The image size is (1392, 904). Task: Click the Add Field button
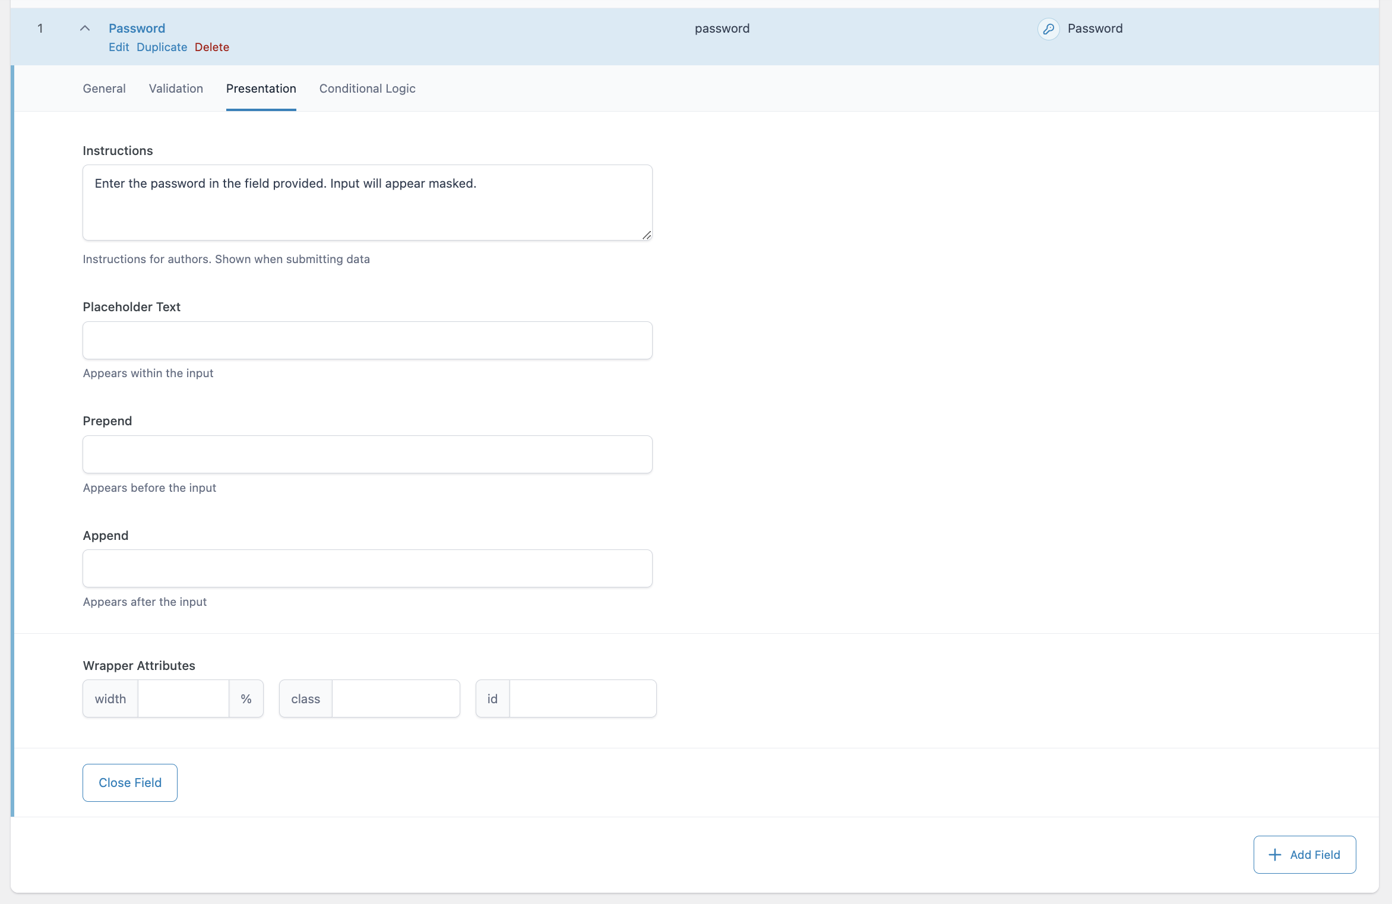tap(1304, 854)
